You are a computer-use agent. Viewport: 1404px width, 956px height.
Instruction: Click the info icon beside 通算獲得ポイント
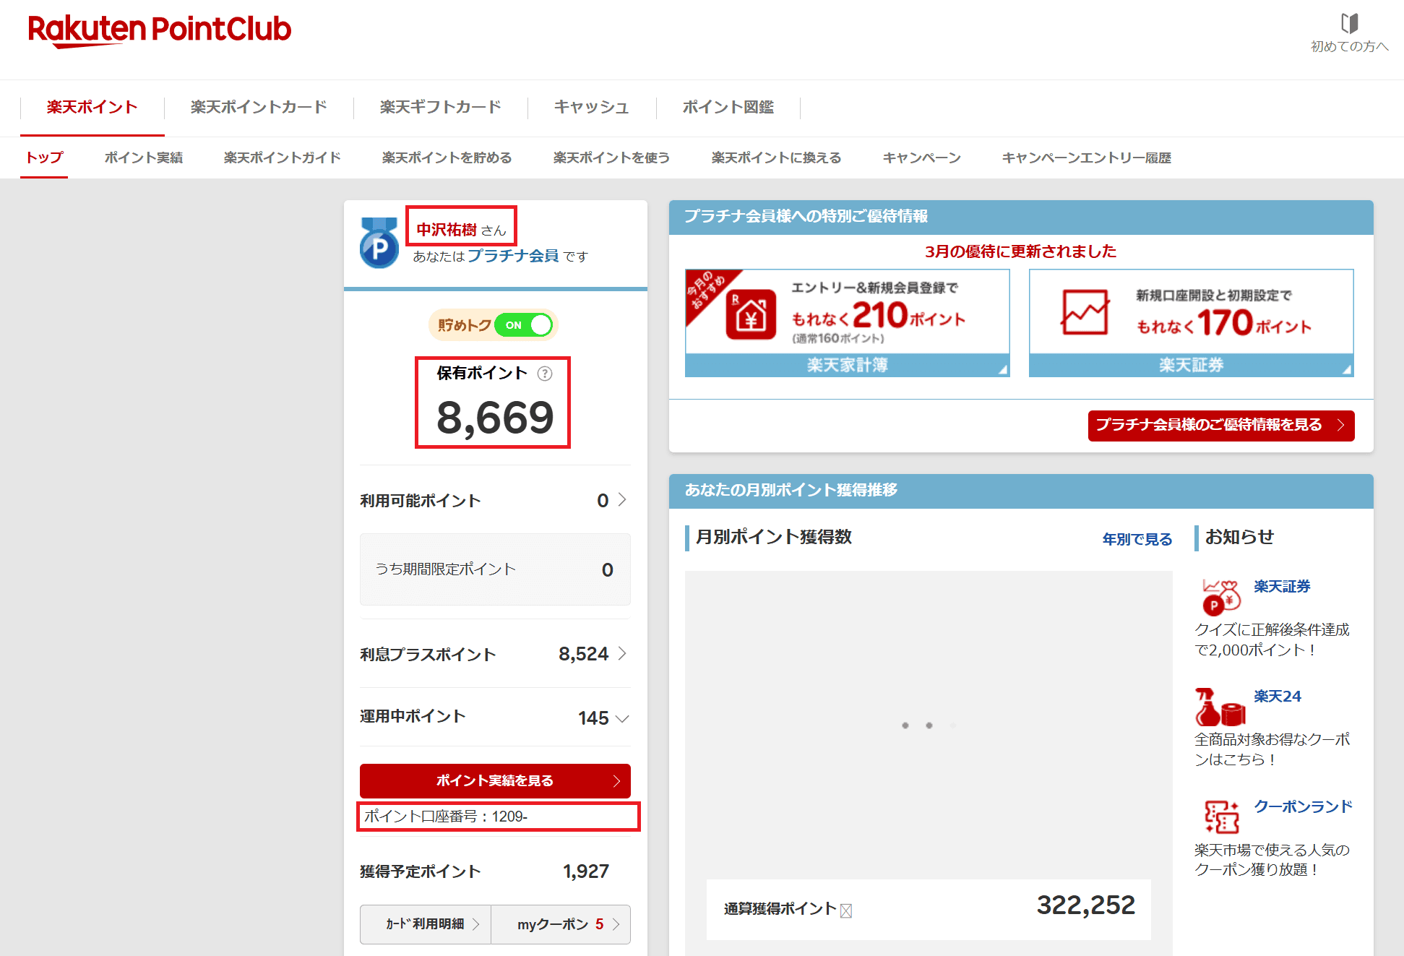(x=844, y=910)
